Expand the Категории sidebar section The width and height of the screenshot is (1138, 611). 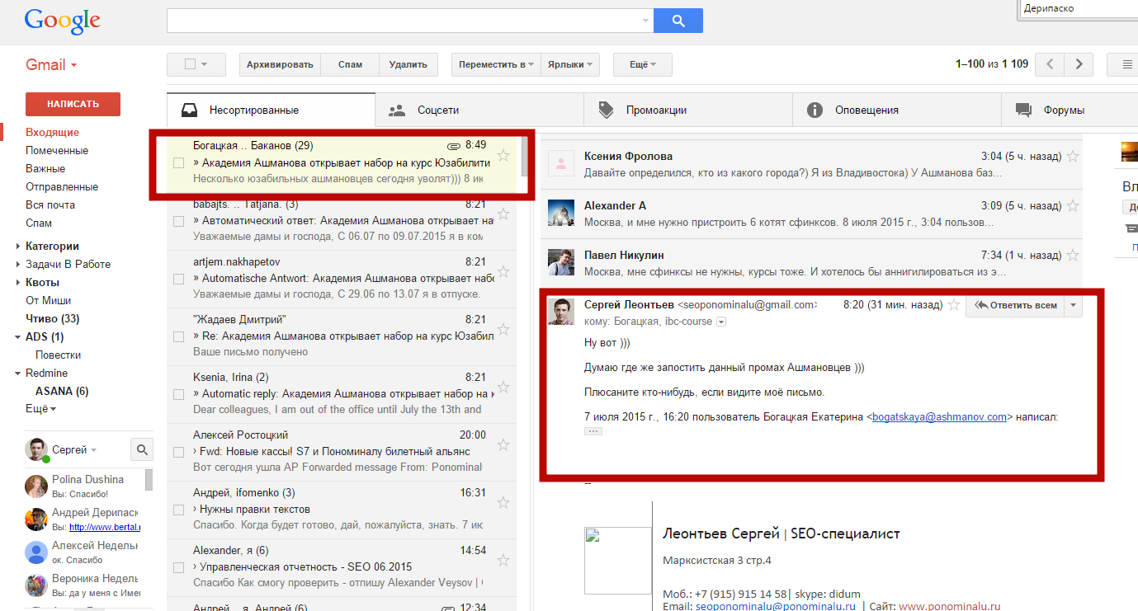(x=18, y=246)
